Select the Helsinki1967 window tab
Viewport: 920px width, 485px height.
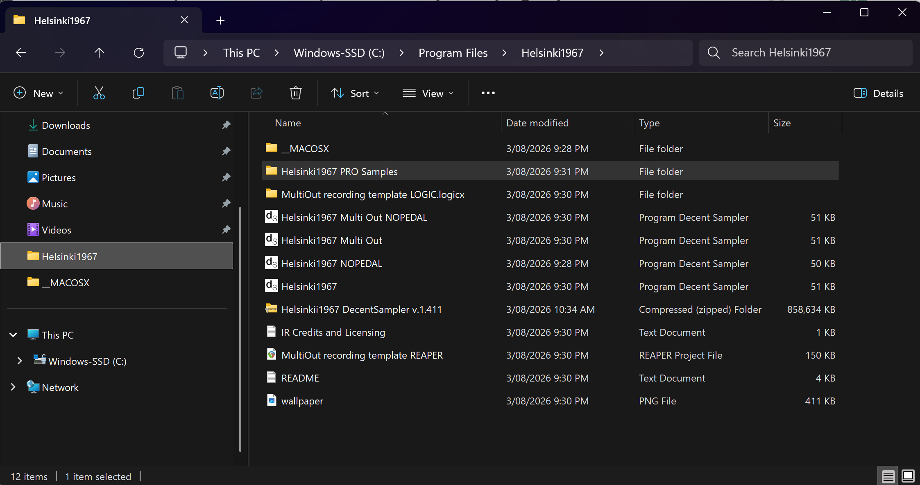tap(104, 20)
